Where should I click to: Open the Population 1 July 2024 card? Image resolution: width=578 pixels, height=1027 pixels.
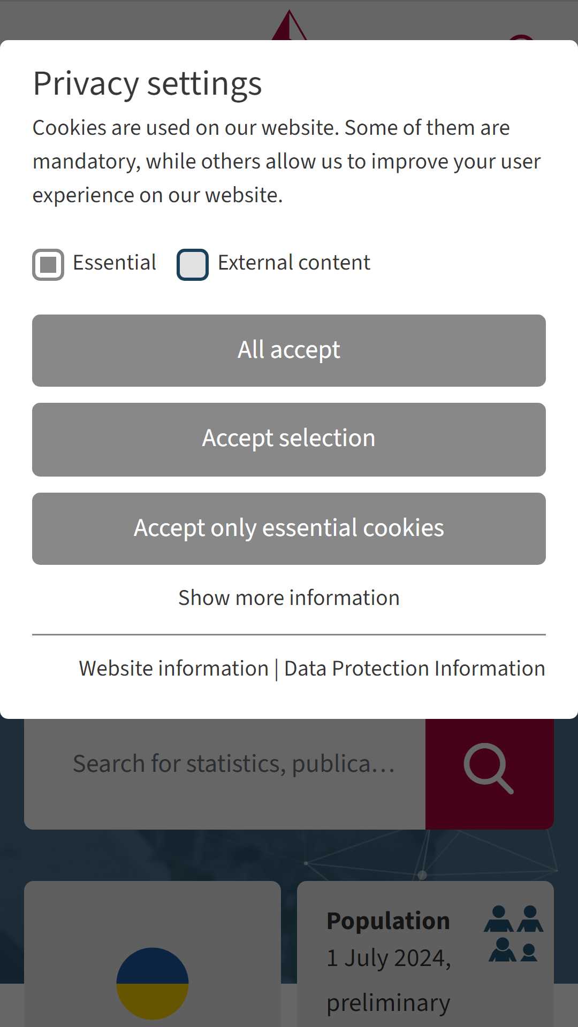425,954
